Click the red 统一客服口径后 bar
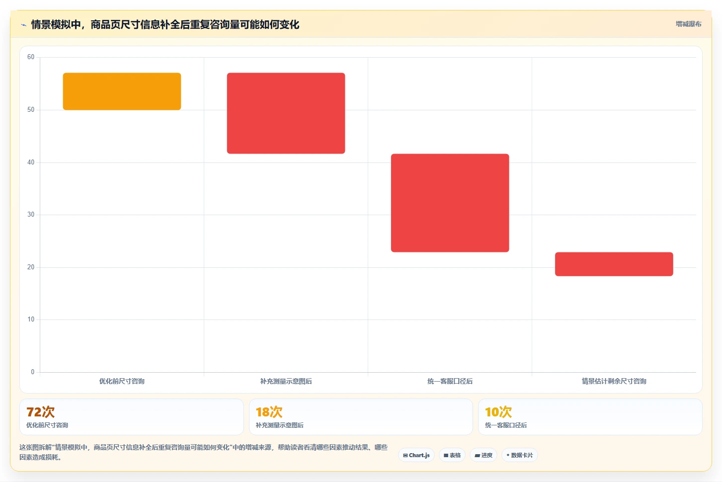Screen dimensions: 722x482 (450, 203)
